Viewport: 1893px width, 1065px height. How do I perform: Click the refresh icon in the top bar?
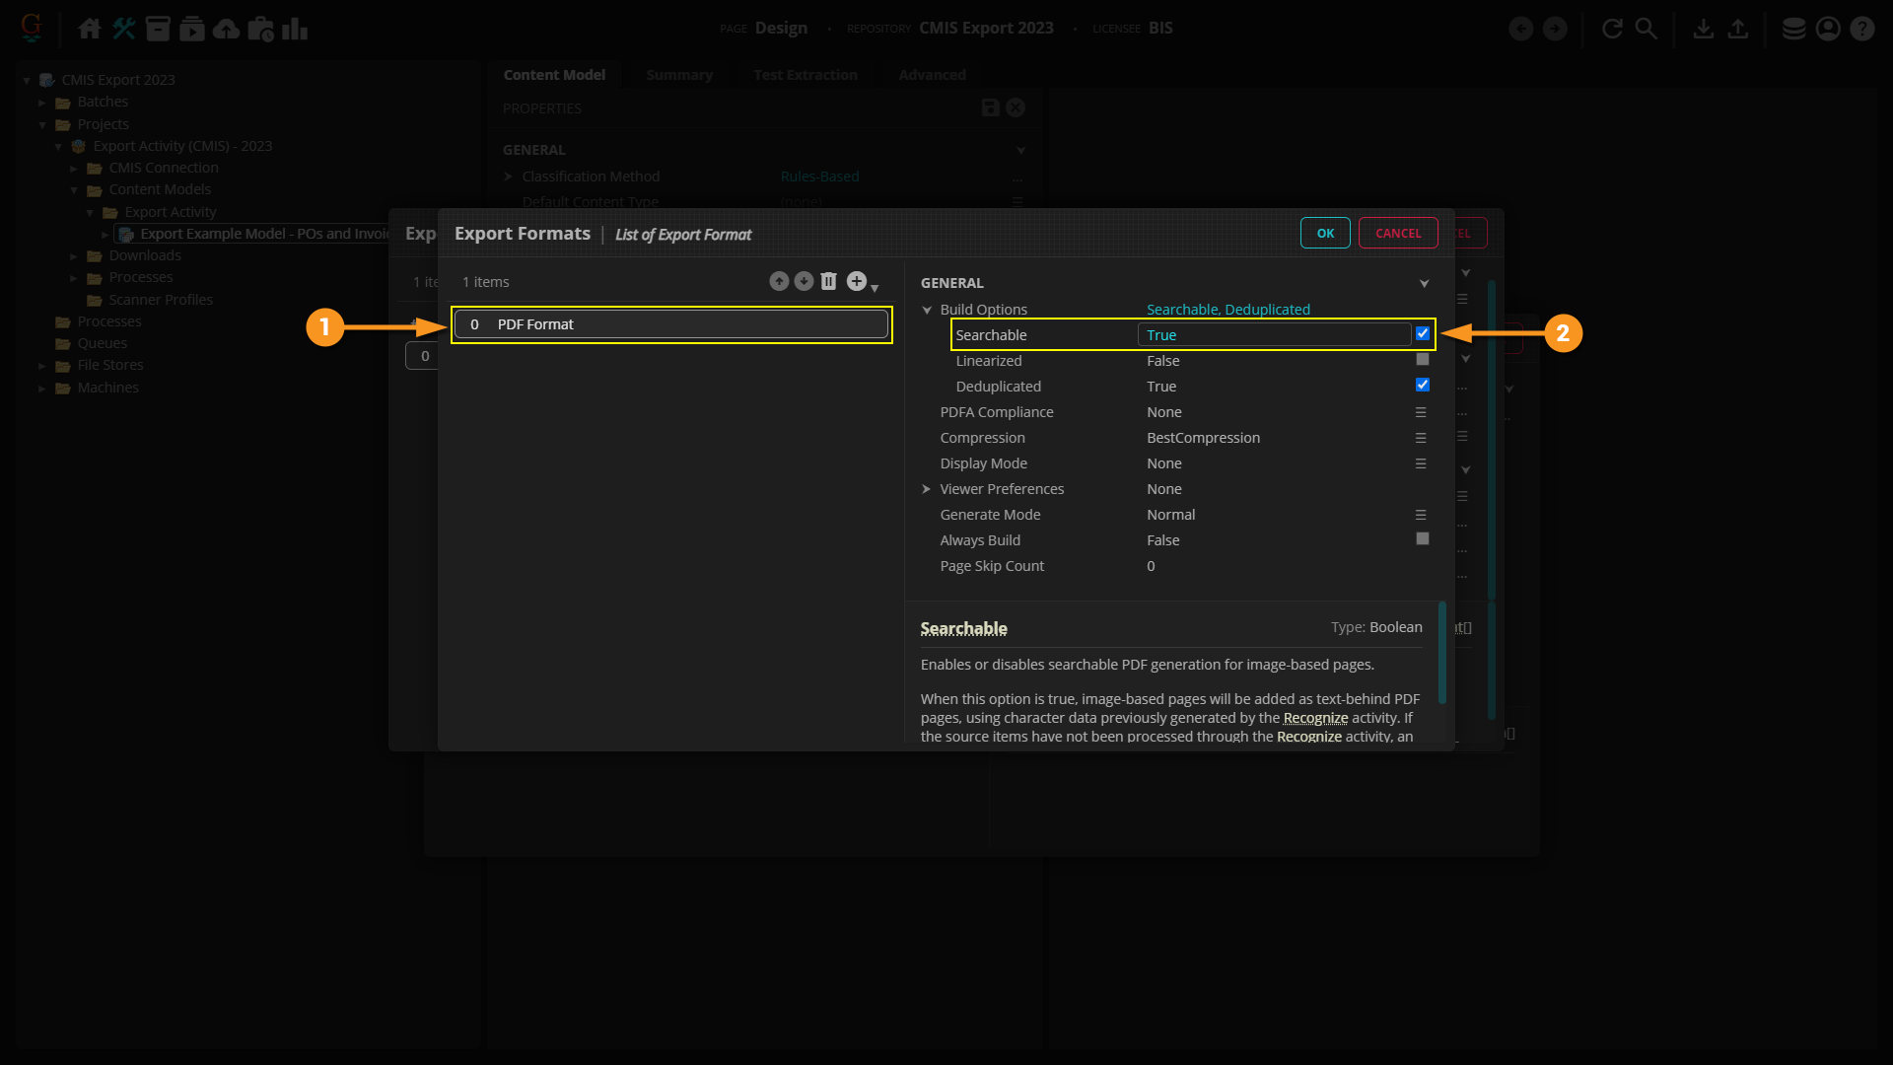coord(1612,29)
